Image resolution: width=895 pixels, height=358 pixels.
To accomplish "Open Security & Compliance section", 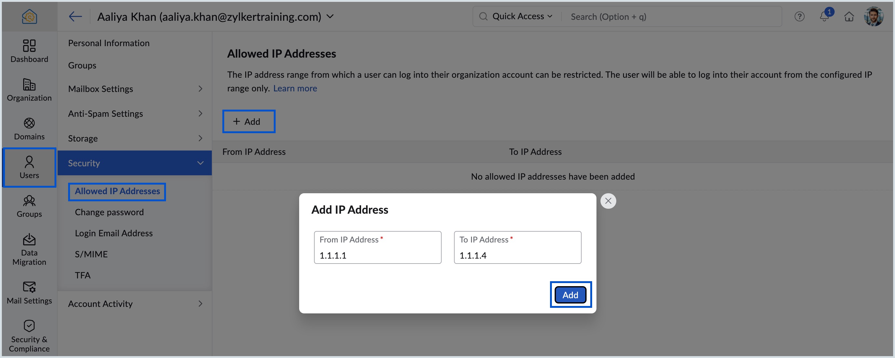I will pyautogui.click(x=29, y=336).
